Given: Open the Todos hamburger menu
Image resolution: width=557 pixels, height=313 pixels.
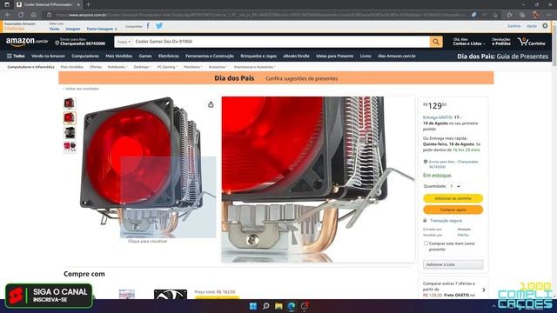Looking at the screenshot, I should tap(16, 56).
